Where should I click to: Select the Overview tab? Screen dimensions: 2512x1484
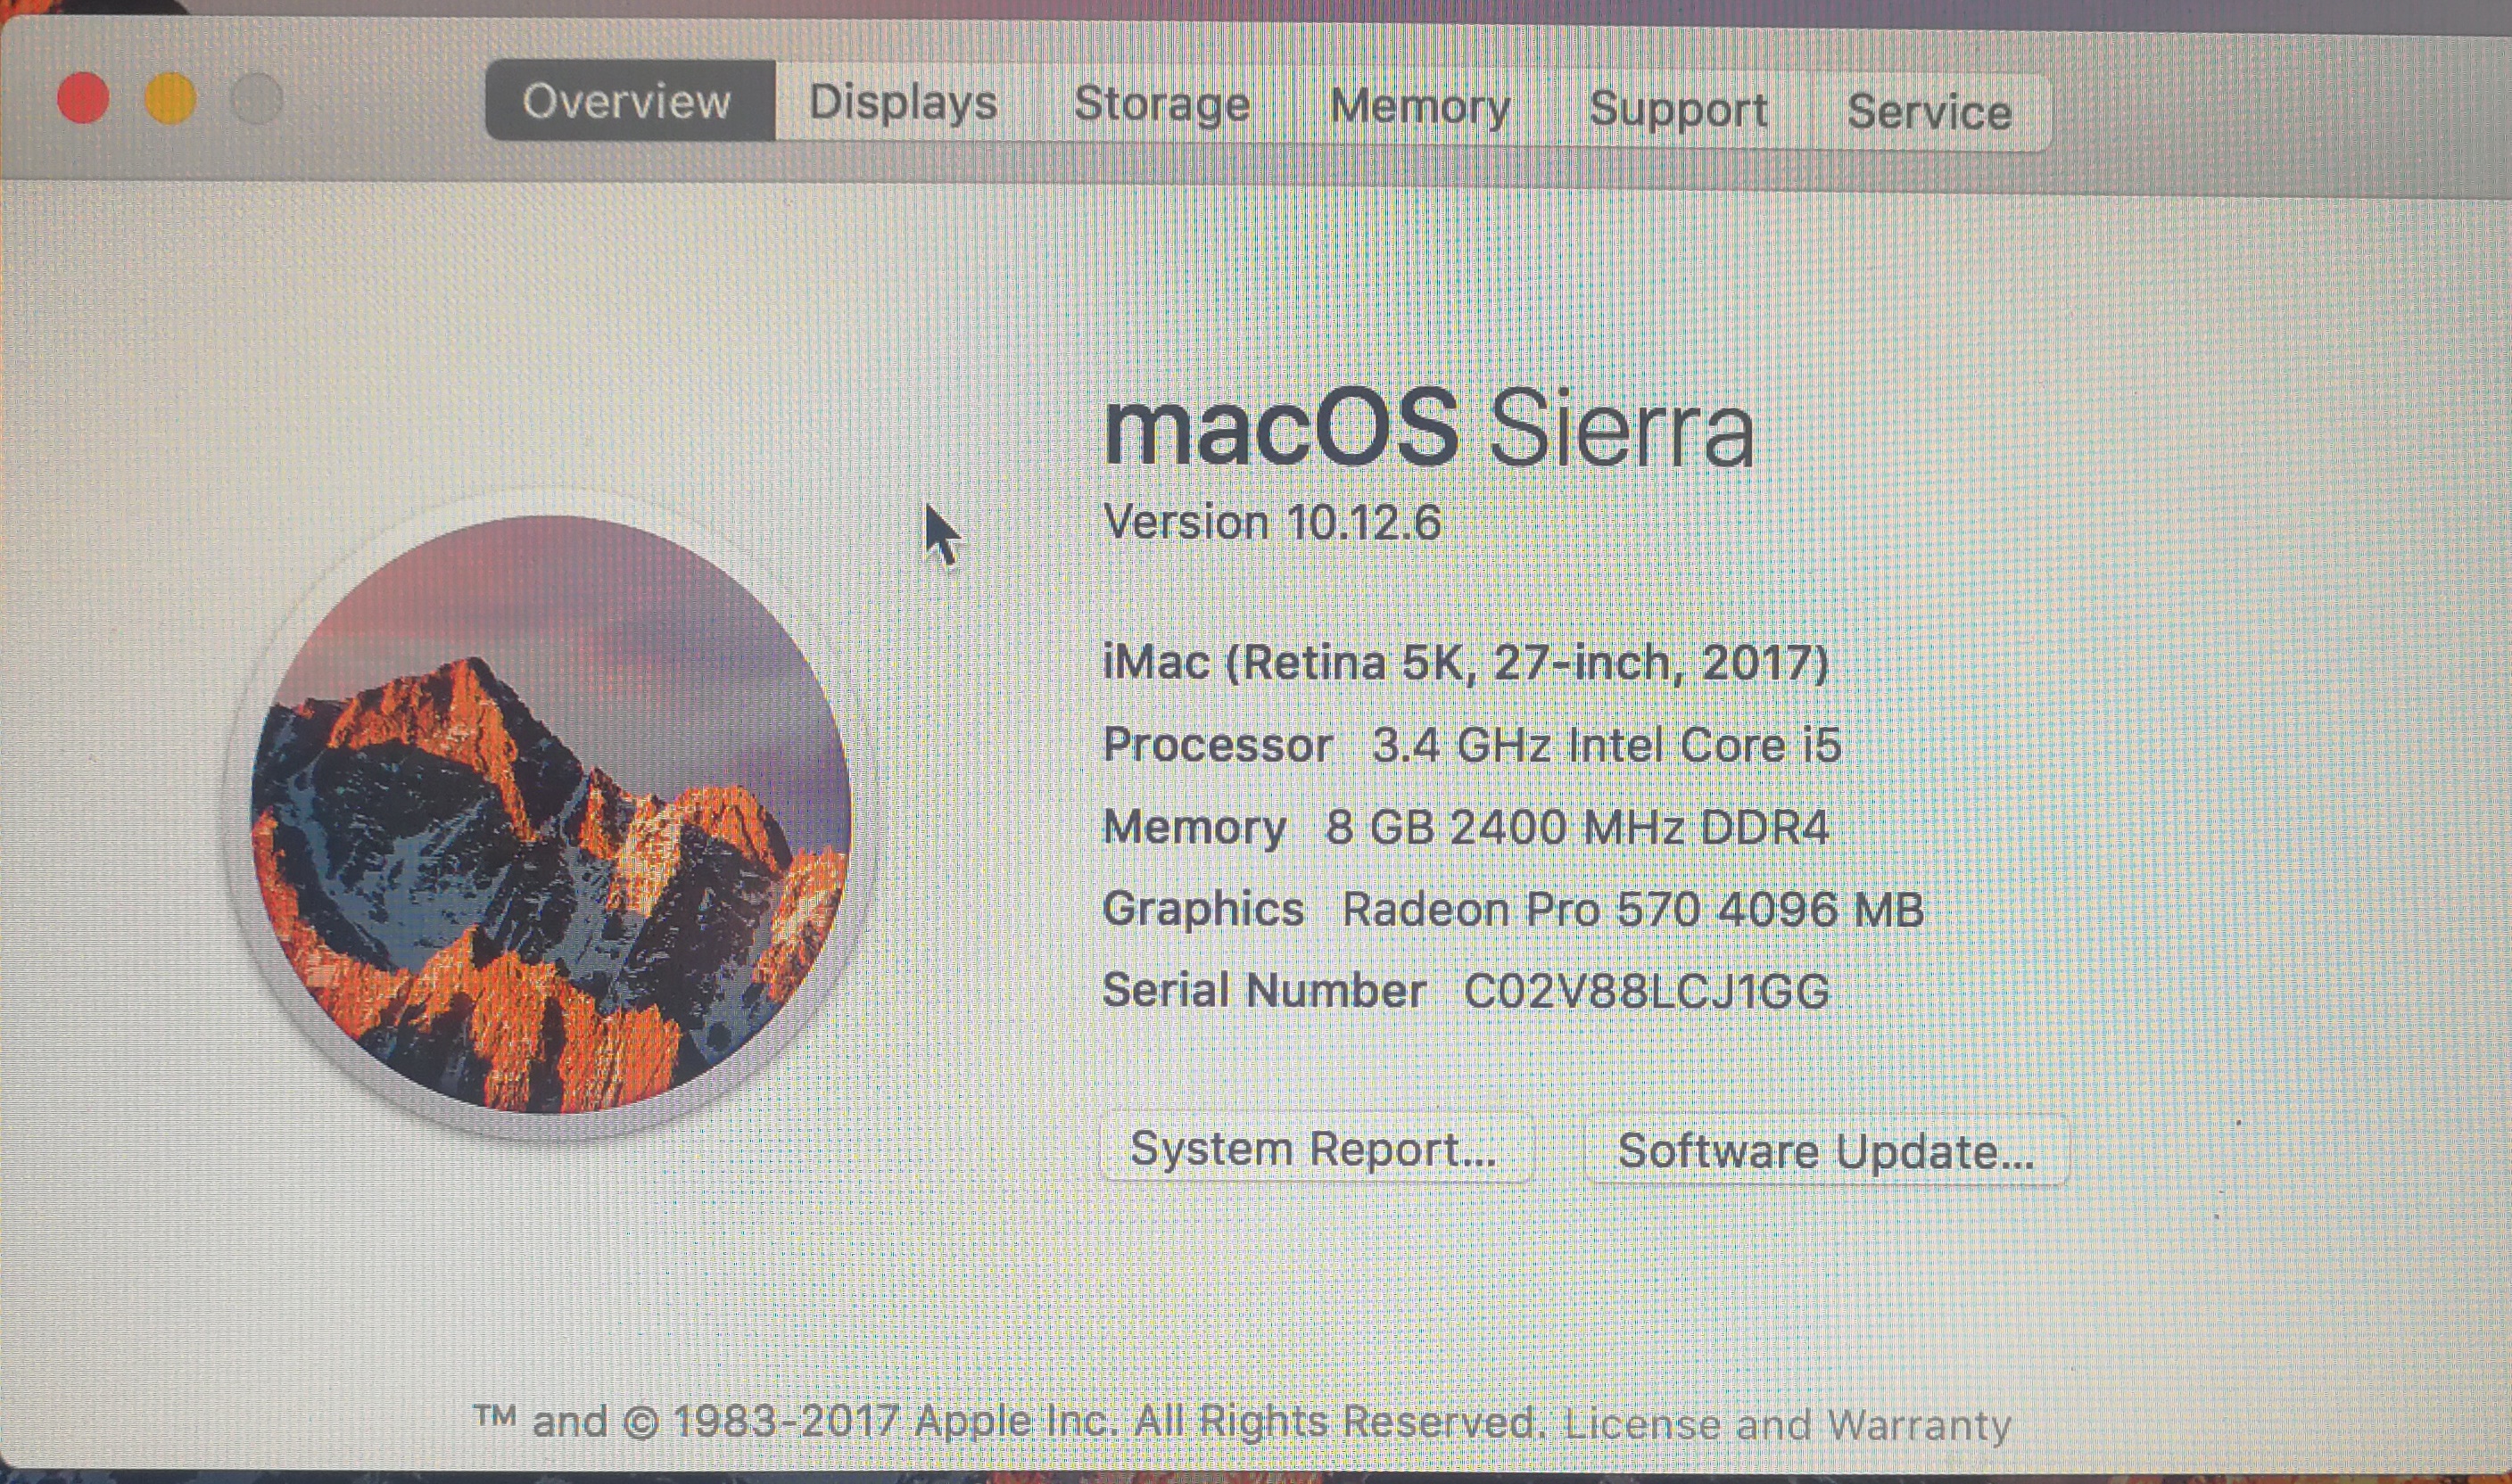click(x=630, y=100)
